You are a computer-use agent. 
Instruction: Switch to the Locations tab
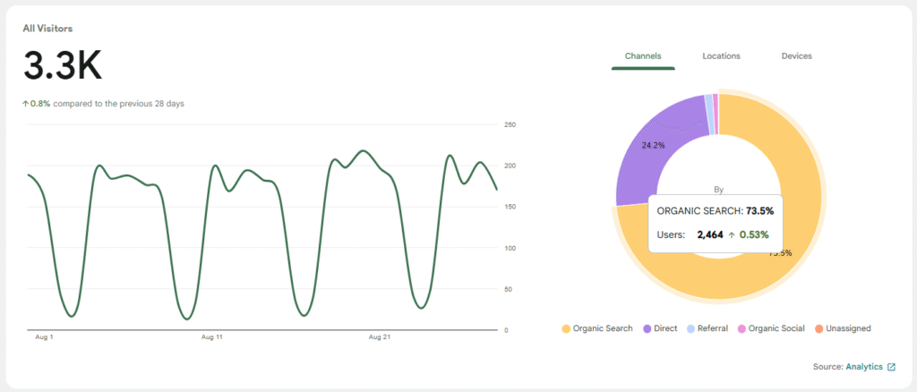pos(721,56)
